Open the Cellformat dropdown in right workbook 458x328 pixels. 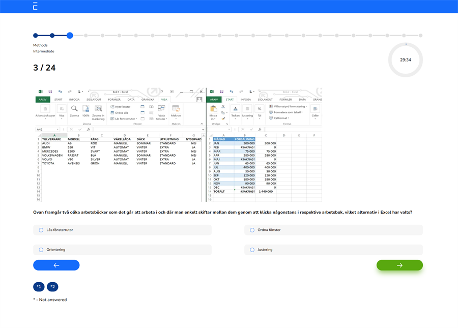pyautogui.click(x=281, y=118)
